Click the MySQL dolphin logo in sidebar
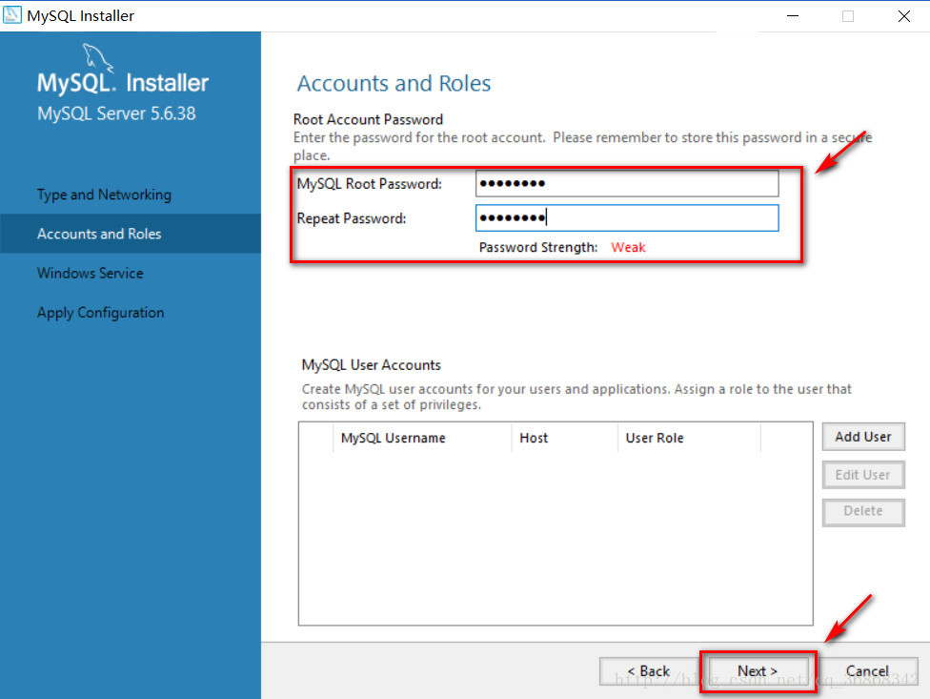This screenshot has width=930, height=699. [97, 57]
